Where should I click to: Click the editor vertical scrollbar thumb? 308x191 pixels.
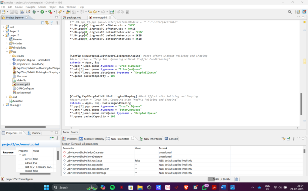click(x=301, y=104)
